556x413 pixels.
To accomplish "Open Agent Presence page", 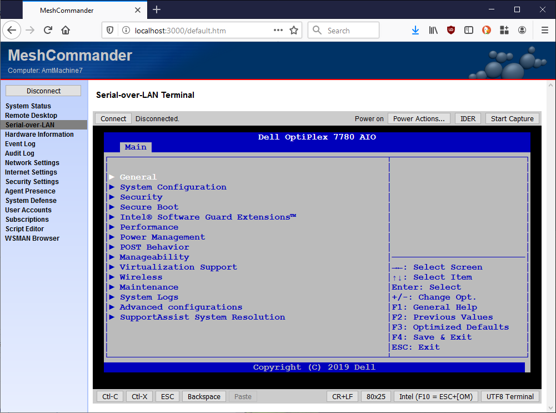I will click(x=30, y=191).
